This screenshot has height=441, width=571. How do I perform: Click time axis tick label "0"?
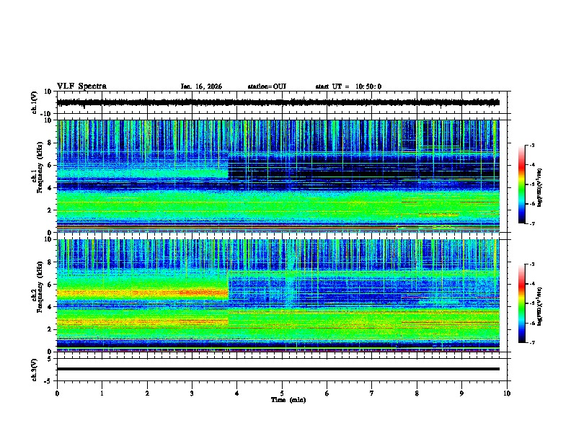click(x=57, y=393)
